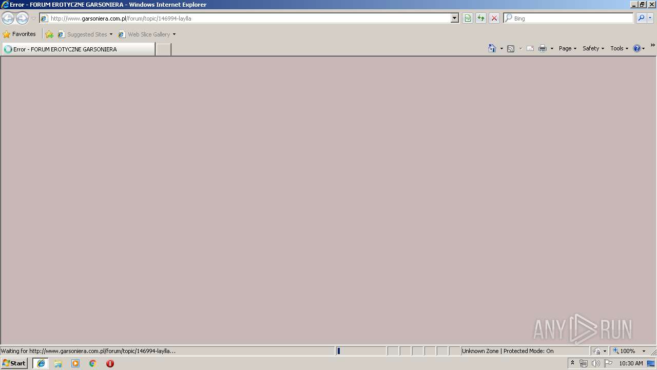Open the Tools menu
Screen dimensions: 657x370
619,48
